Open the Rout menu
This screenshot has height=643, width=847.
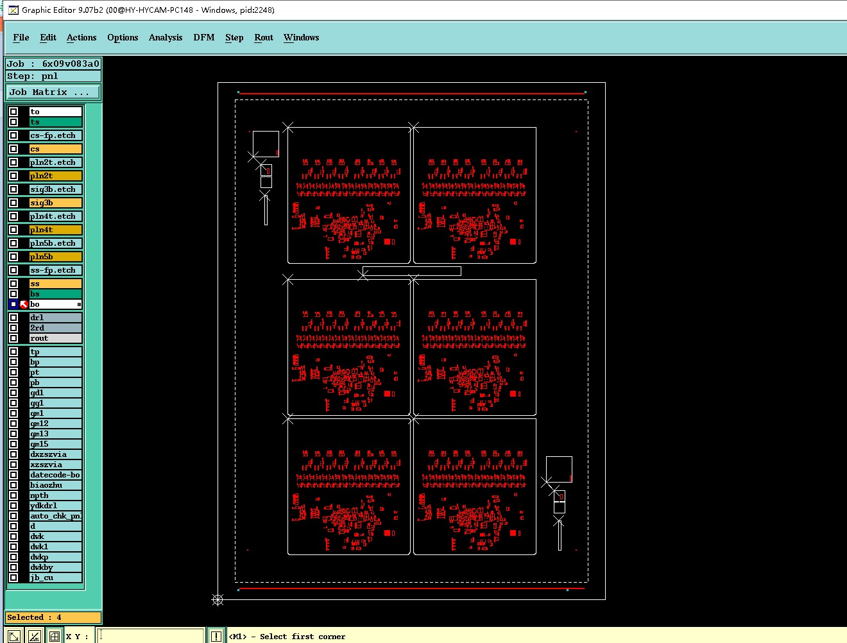[264, 37]
